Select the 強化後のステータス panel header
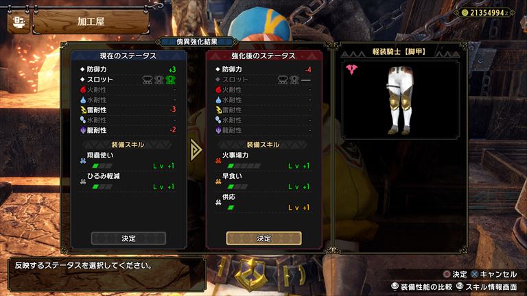527x296 pixels. click(263, 56)
